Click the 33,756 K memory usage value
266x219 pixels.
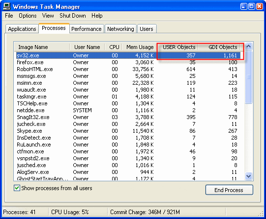point(143,69)
